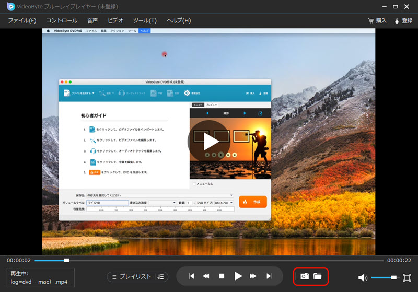Adjust the volume slider handle

[394, 277]
